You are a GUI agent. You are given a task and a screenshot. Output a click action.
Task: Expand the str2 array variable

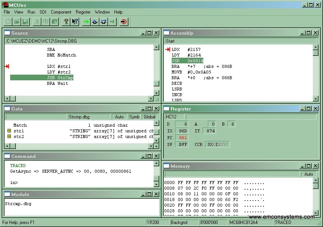9,137
